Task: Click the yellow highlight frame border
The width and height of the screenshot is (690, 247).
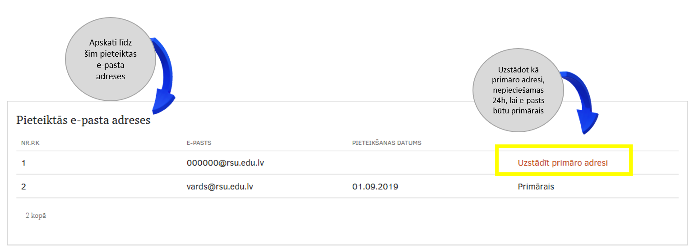Action: point(564,146)
